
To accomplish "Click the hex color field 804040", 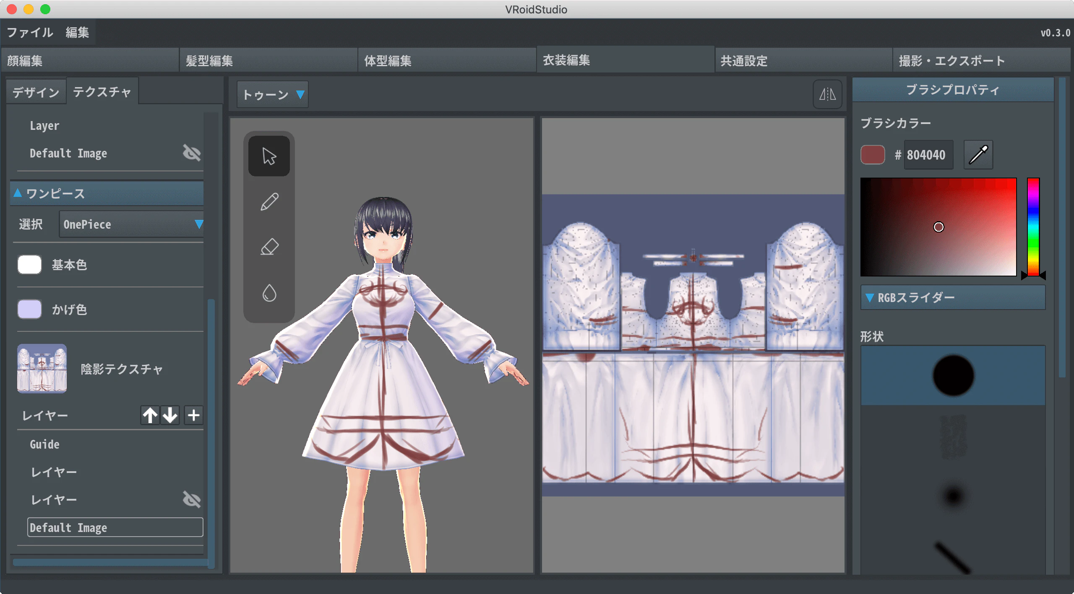I will (928, 155).
